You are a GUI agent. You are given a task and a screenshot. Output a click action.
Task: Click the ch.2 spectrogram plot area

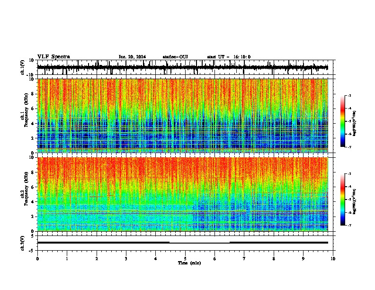pyautogui.click(x=182, y=194)
